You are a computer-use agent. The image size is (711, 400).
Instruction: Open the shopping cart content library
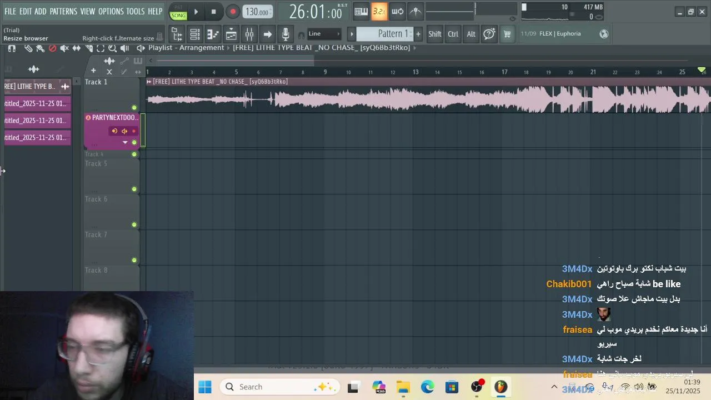(x=507, y=34)
